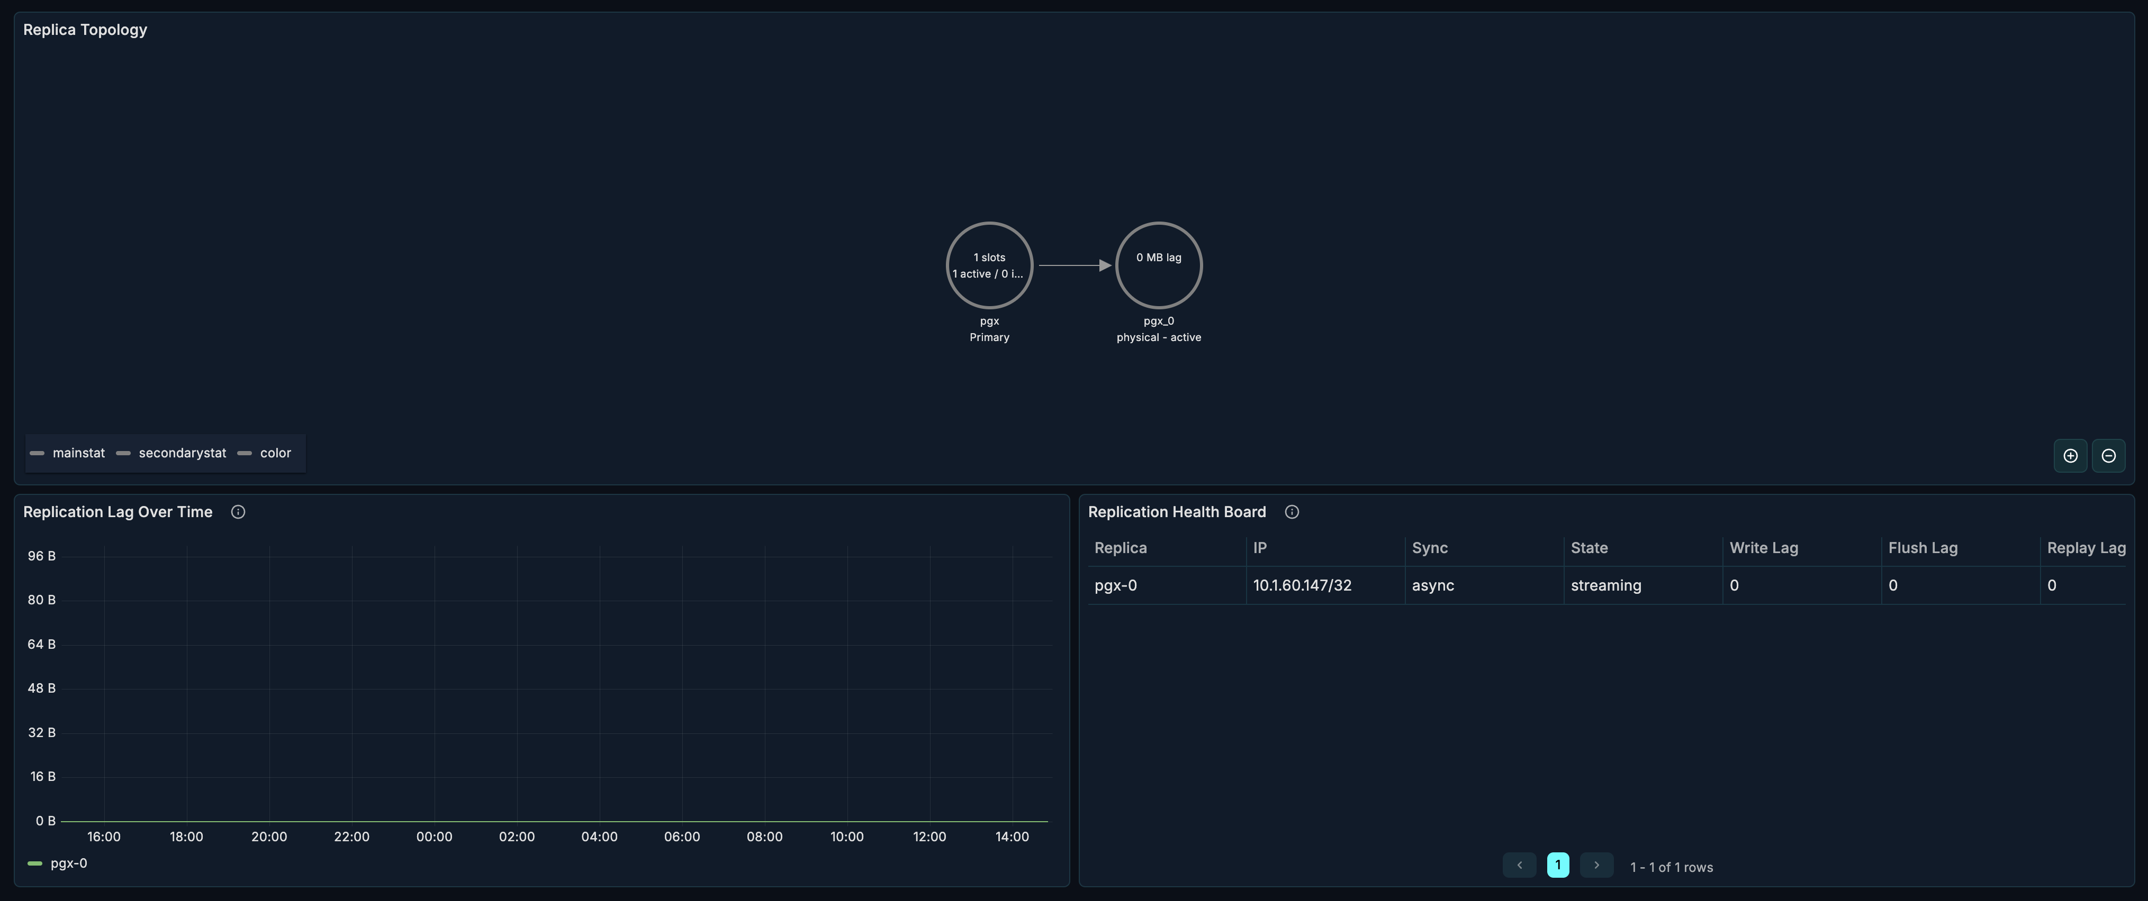Click the 10.1.60.147/32 IP cell
This screenshot has height=901, width=2148.
[x=1302, y=585]
